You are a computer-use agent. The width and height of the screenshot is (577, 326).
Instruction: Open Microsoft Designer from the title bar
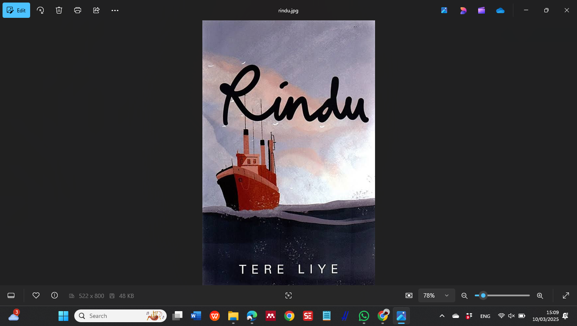(x=463, y=10)
